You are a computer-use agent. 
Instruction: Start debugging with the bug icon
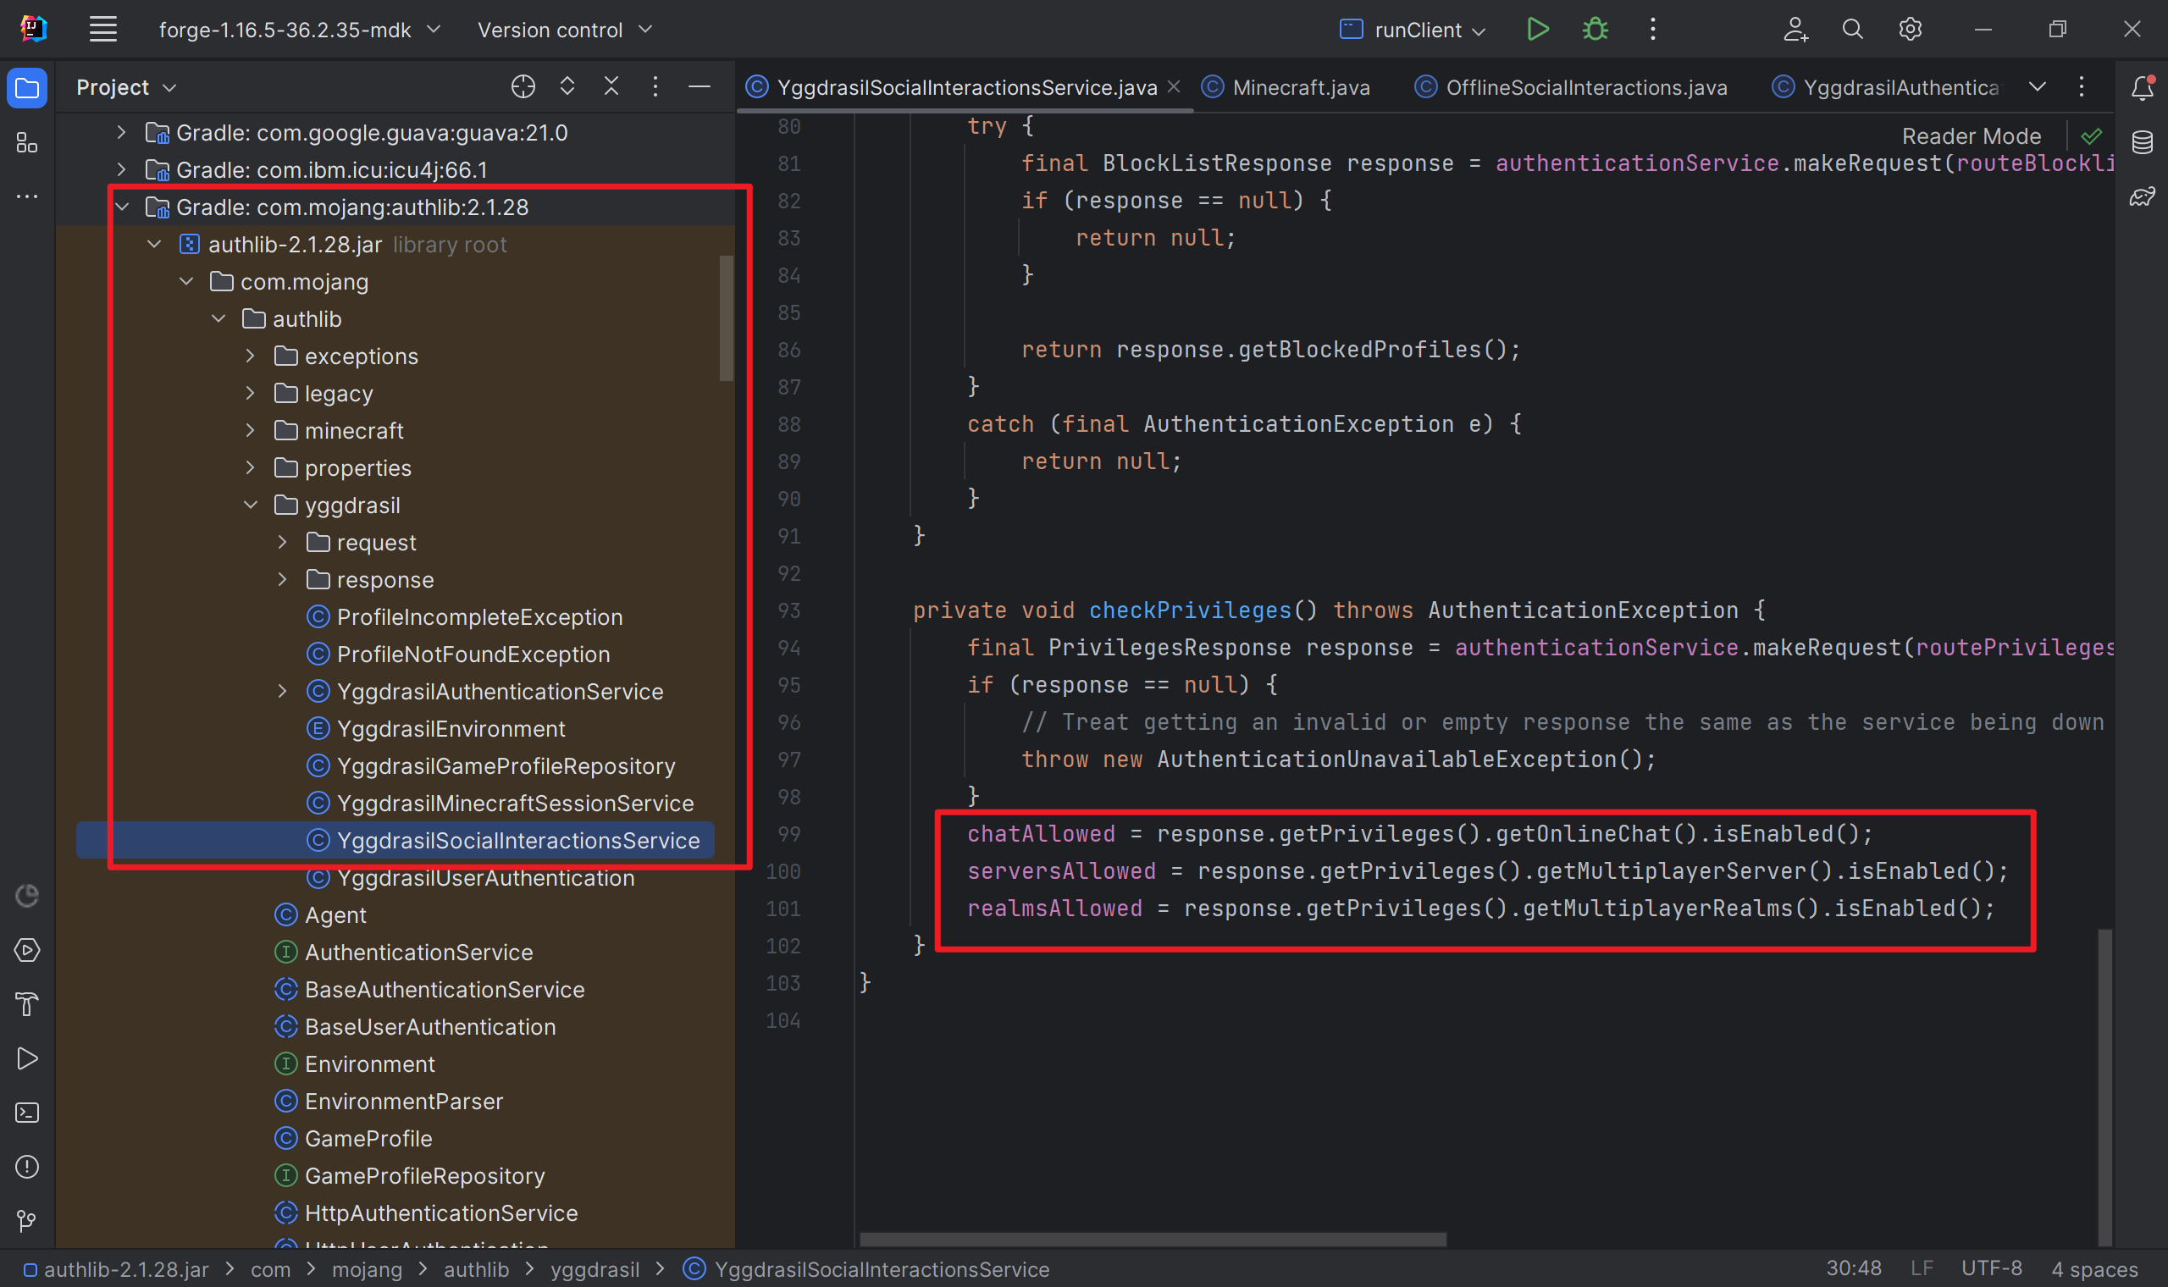pyautogui.click(x=1594, y=30)
